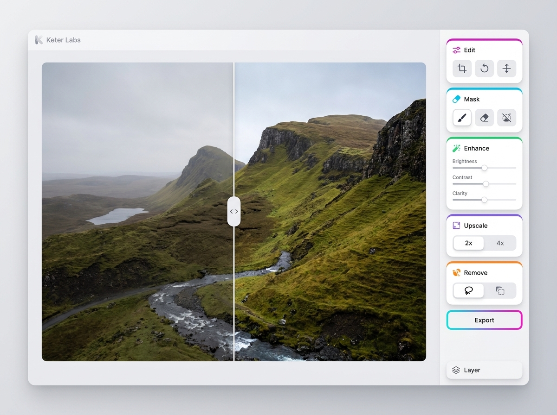Image resolution: width=557 pixels, height=415 pixels.
Task: Click the Mask panel eraser header icon
Action: point(456,99)
